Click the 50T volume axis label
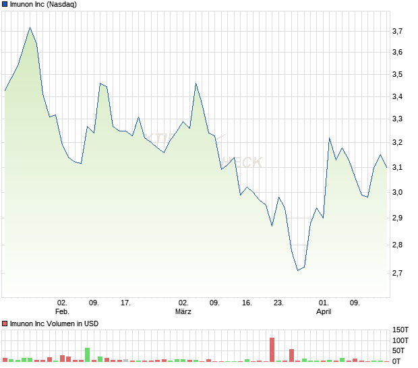Image resolution: width=418 pixels, height=368 pixels. pos(398,350)
